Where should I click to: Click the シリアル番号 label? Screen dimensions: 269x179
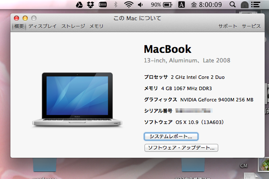(158, 111)
